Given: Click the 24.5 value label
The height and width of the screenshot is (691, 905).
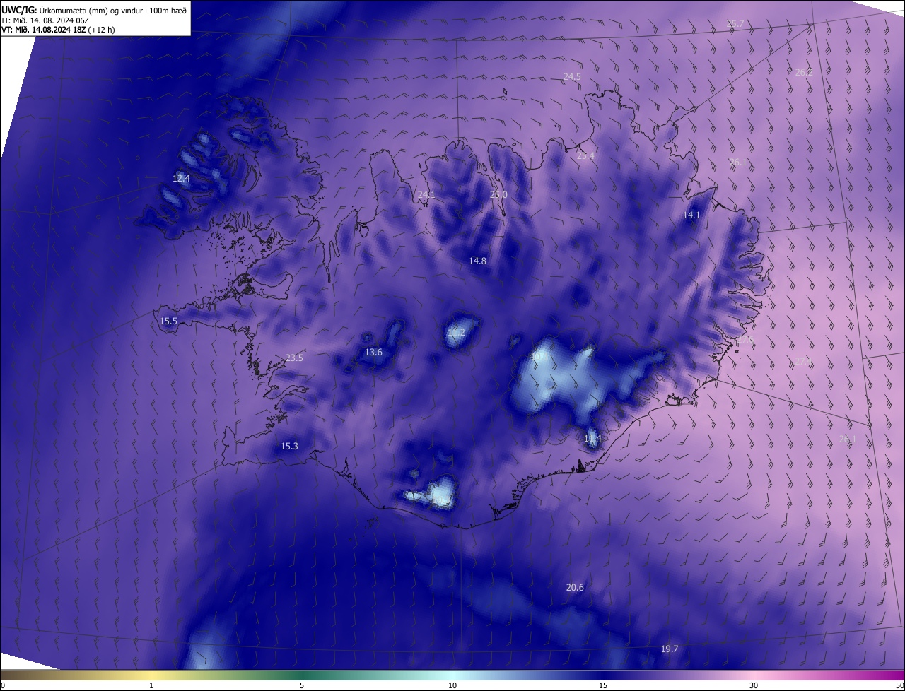Looking at the screenshot, I should [x=572, y=76].
